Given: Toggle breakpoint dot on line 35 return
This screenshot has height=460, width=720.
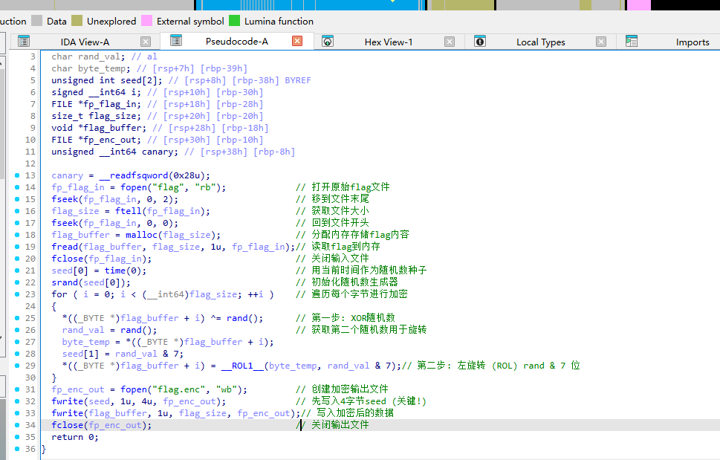Looking at the screenshot, I should 18,437.
